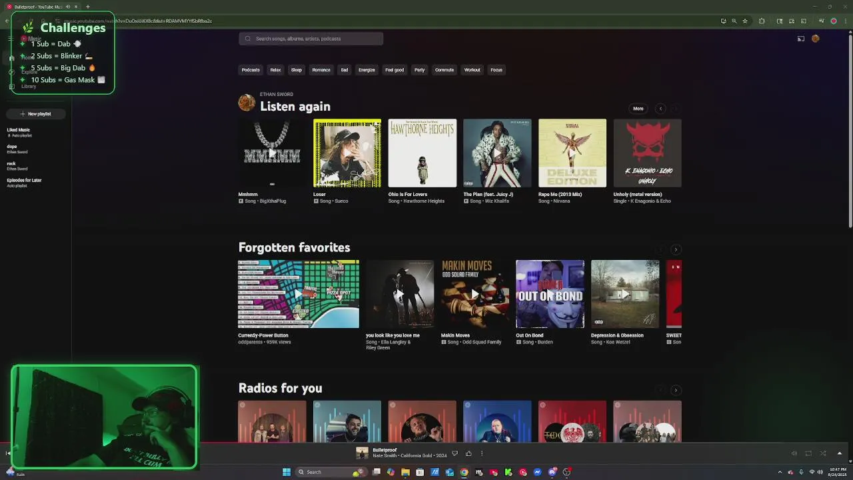
Task: Select the Romance mood chip
Action: (x=321, y=70)
